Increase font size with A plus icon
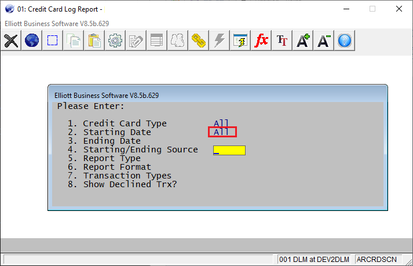The width and height of the screenshot is (413, 266). point(302,41)
